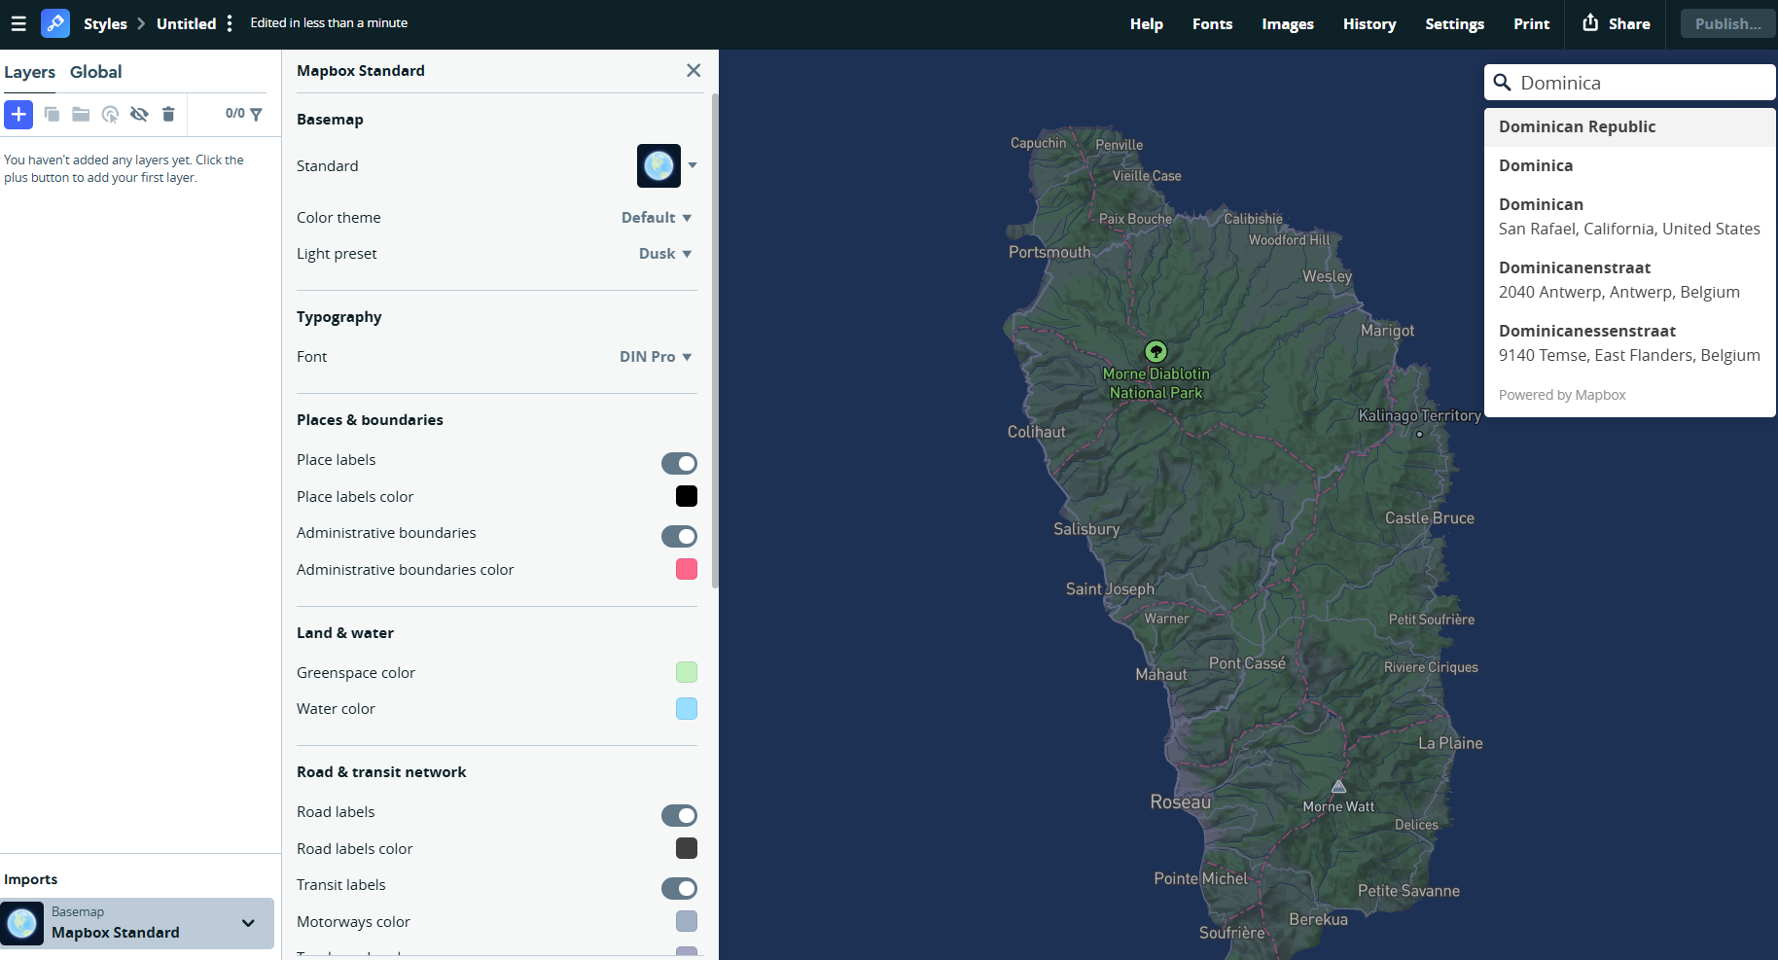Open the Water color swatch
Screen dimensions: 1778x960
(x=687, y=709)
